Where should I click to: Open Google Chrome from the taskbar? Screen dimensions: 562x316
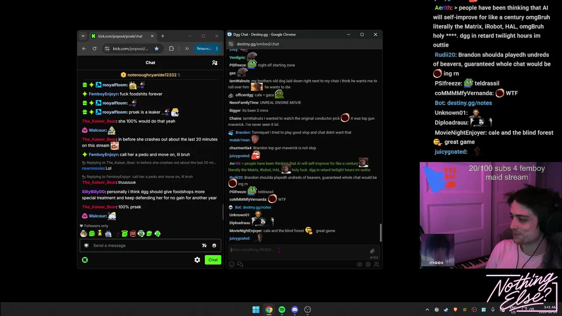269,310
